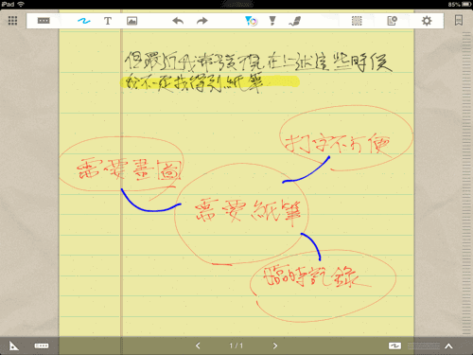Activate the dotted selection tool
This screenshot has height=355, width=473.
pos(357,21)
